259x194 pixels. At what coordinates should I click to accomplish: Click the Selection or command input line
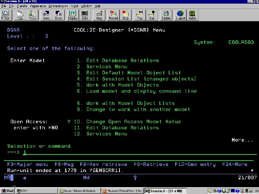(x=140, y=152)
